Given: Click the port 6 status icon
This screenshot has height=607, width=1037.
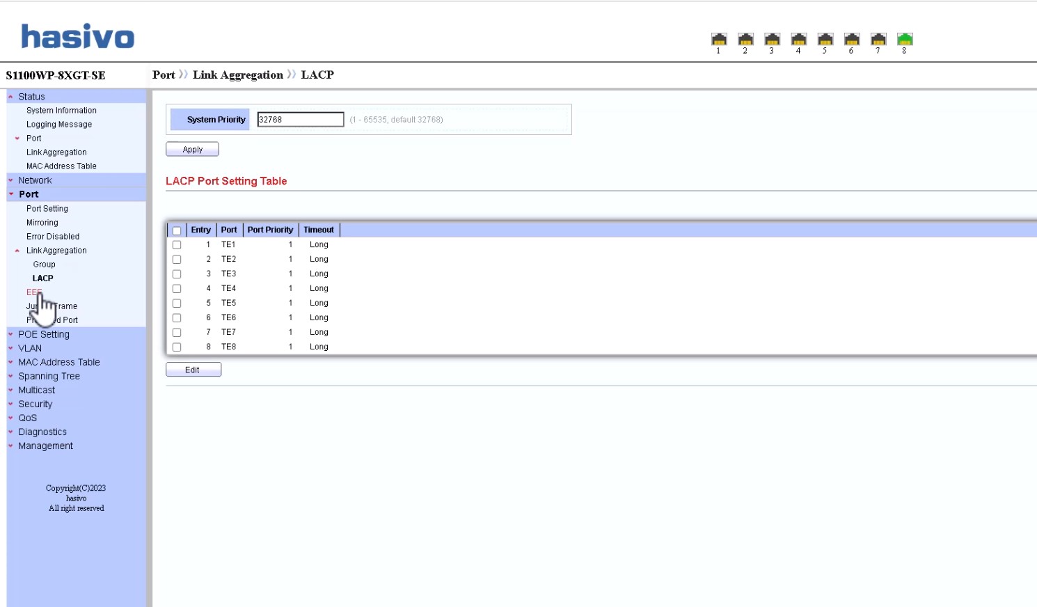Looking at the screenshot, I should 852,39.
